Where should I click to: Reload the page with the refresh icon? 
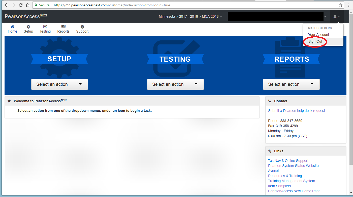point(21,5)
